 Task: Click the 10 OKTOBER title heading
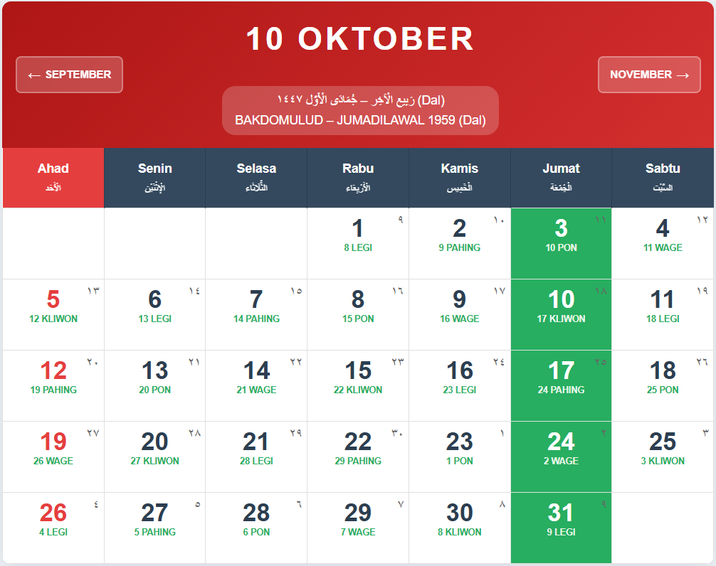(360, 39)
